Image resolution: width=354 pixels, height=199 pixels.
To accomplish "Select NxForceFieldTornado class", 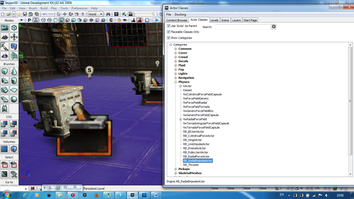I will click(196, 107).
